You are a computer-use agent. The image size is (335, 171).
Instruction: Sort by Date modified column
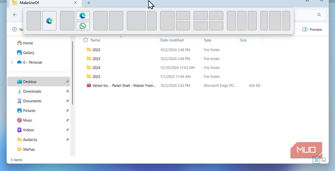click(172, 40)
